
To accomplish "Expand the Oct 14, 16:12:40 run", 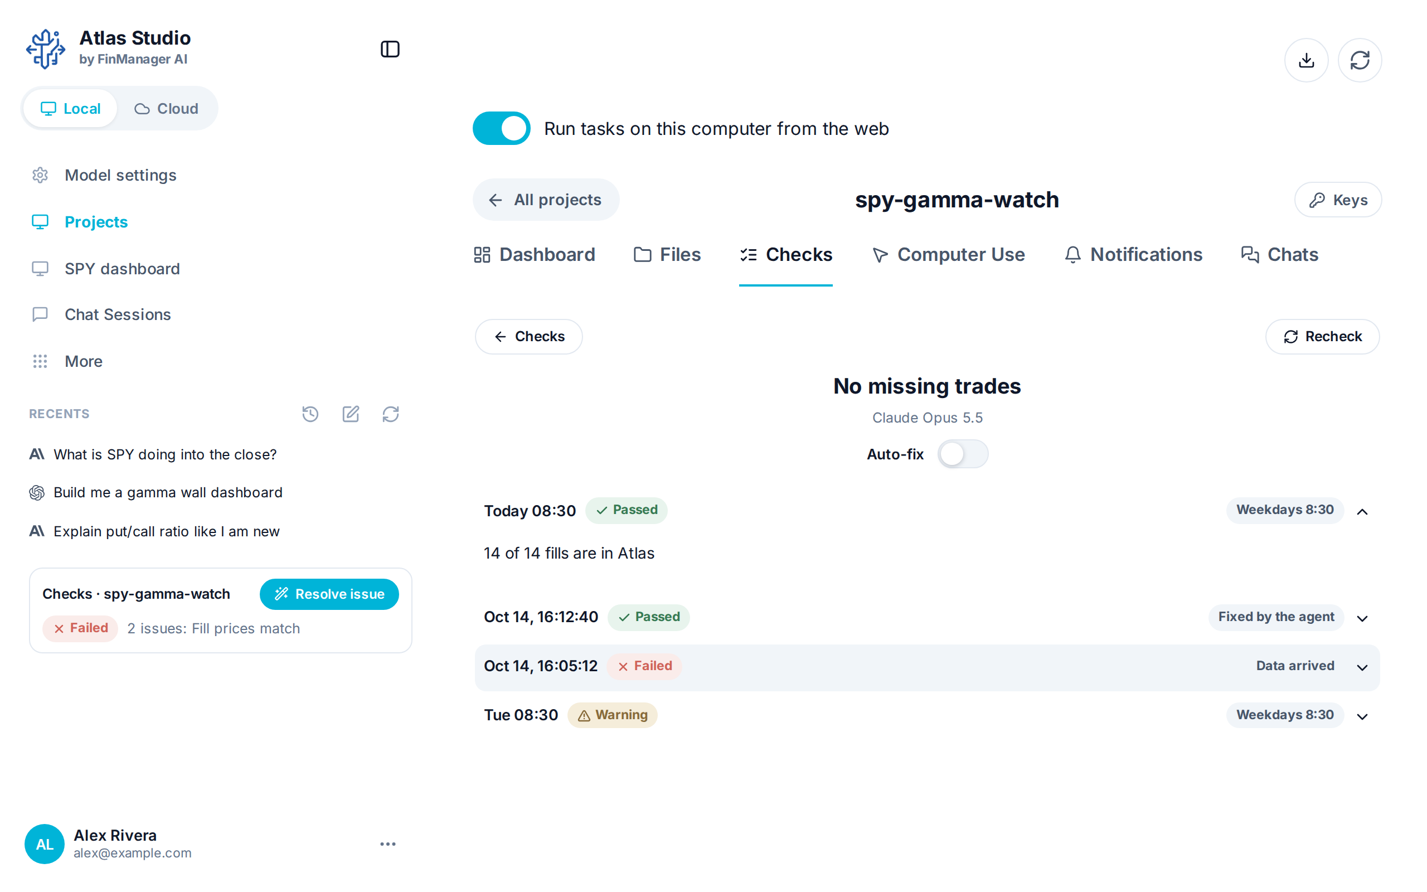I will (1362, 618).
